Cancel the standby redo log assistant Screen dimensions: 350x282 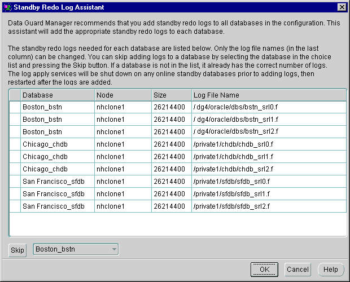coord(297,270)
